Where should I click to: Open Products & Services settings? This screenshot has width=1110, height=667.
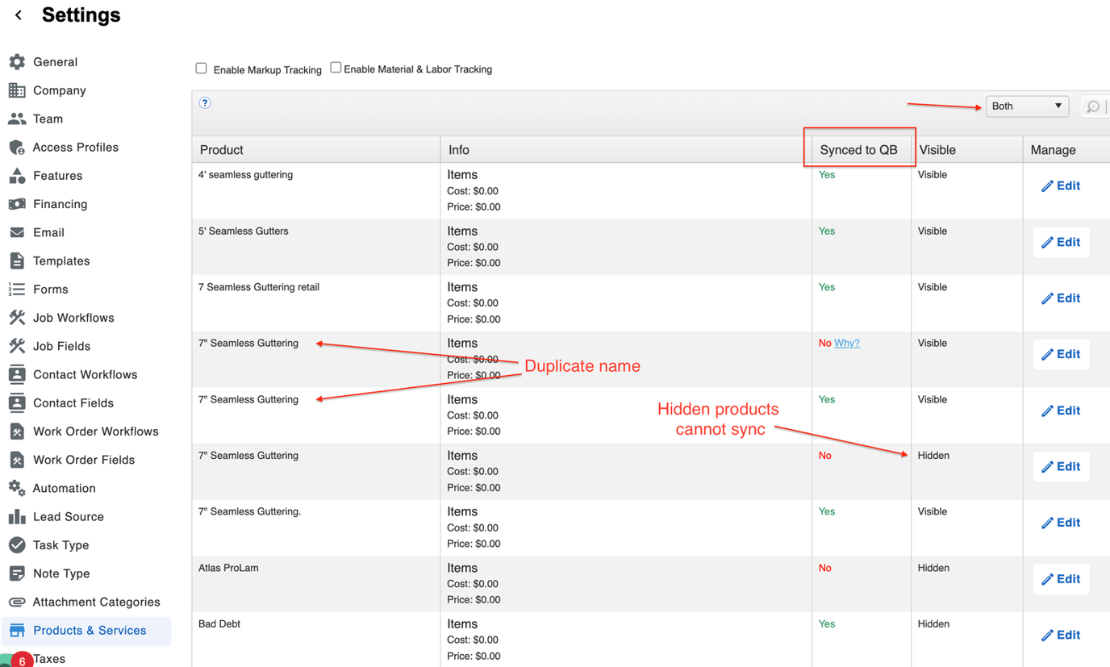coord(89,631)
